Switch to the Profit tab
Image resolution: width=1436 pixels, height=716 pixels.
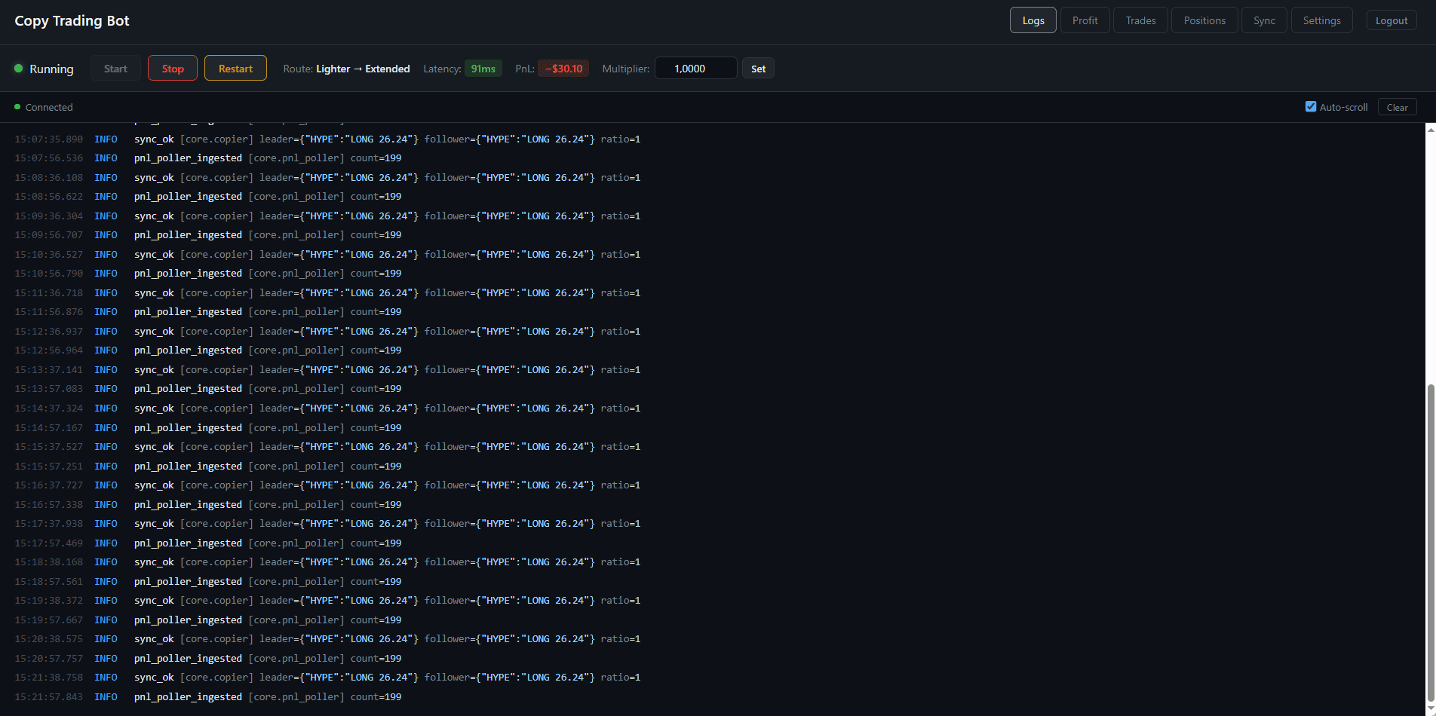[1085, 20]
